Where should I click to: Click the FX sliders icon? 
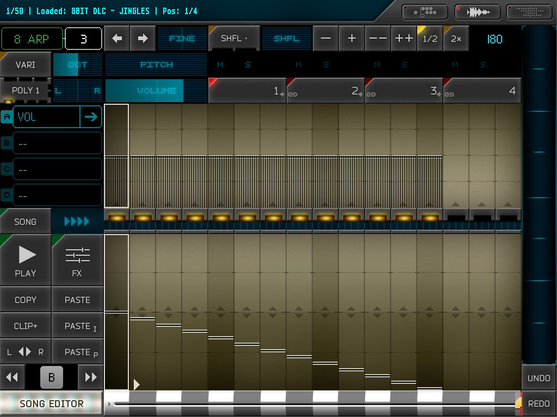(x=77, y=260)
